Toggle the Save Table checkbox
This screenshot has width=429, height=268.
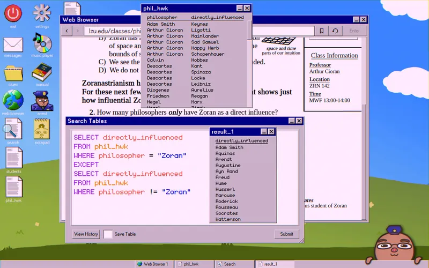tap(108, 234)
